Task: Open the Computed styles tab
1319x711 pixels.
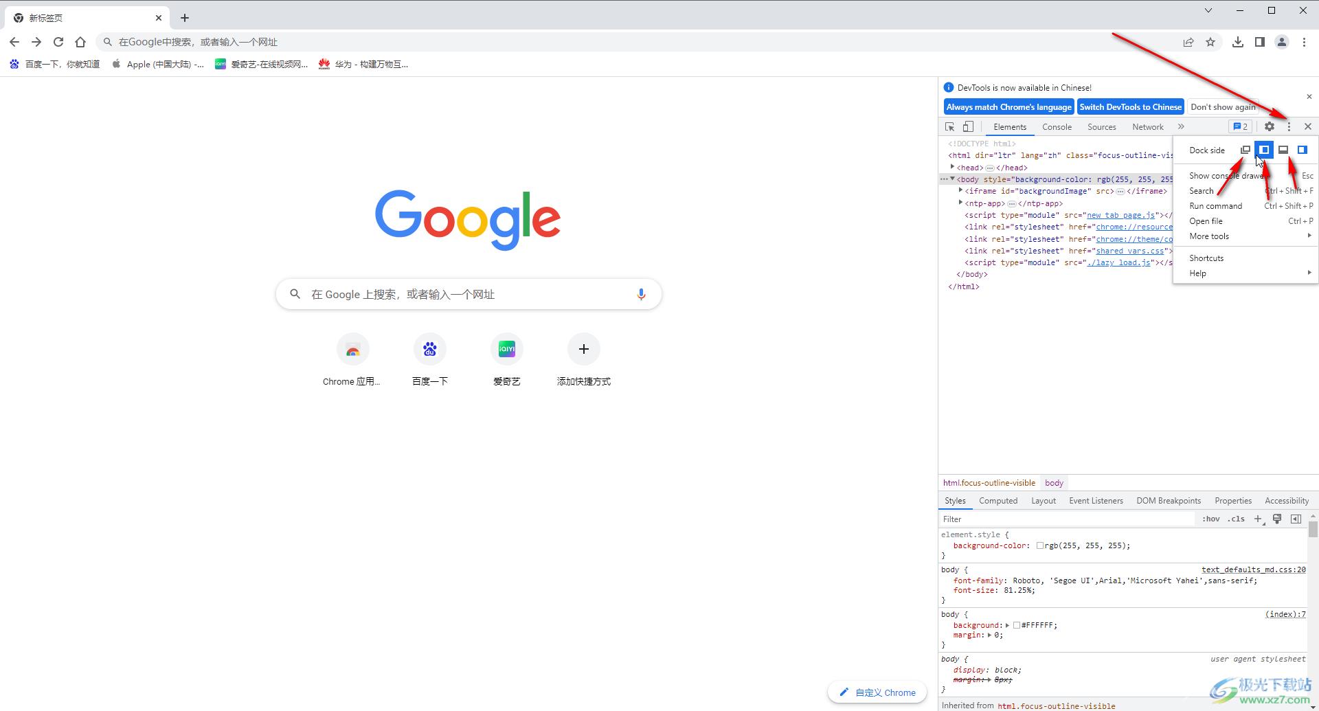Action: pyautogui.click(x=998, y=501)
